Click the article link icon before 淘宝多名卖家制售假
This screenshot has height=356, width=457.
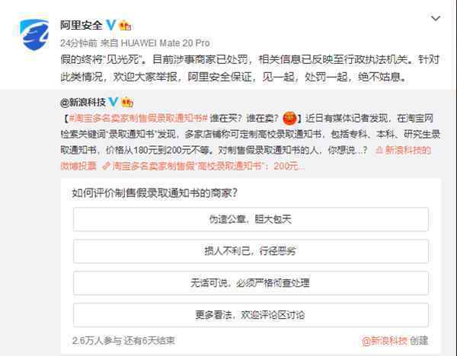point(107,166)
